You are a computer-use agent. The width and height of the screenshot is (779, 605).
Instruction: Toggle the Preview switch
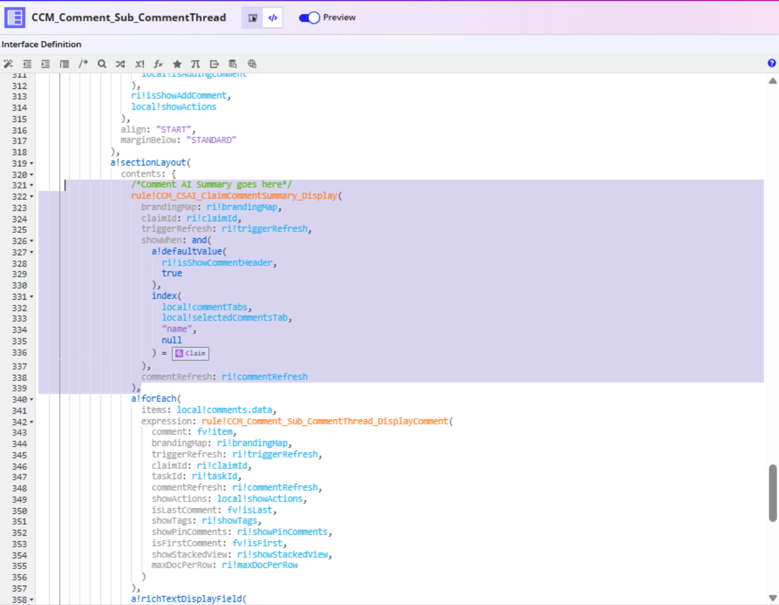click(309, 18)
